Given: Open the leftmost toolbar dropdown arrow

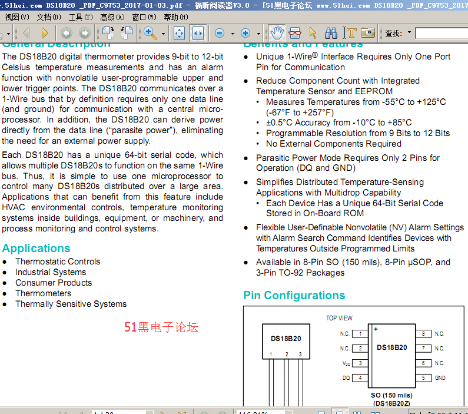Looking at the screenshot, I should 8,34.
